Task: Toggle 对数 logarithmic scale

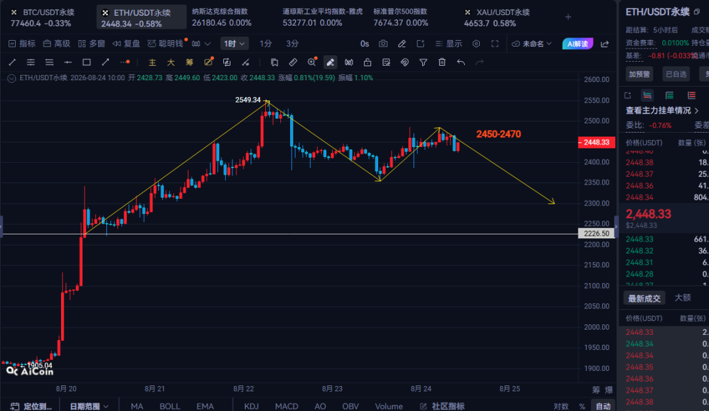Action: coord(561,406)
